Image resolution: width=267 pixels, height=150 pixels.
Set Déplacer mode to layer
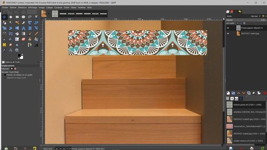point(12,69)
